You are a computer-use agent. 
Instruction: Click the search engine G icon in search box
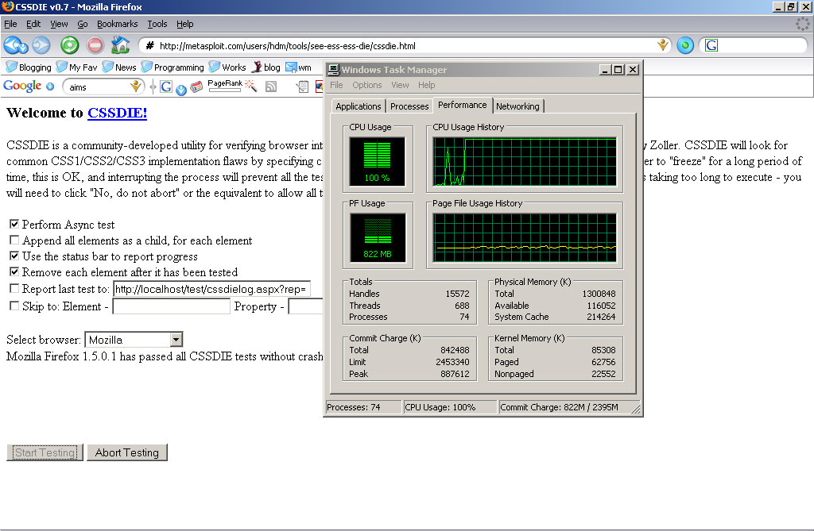click(x=711, y=45)
